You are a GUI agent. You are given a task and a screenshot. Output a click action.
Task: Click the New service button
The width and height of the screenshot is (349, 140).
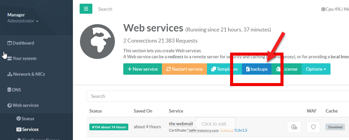tap(142, 69)
